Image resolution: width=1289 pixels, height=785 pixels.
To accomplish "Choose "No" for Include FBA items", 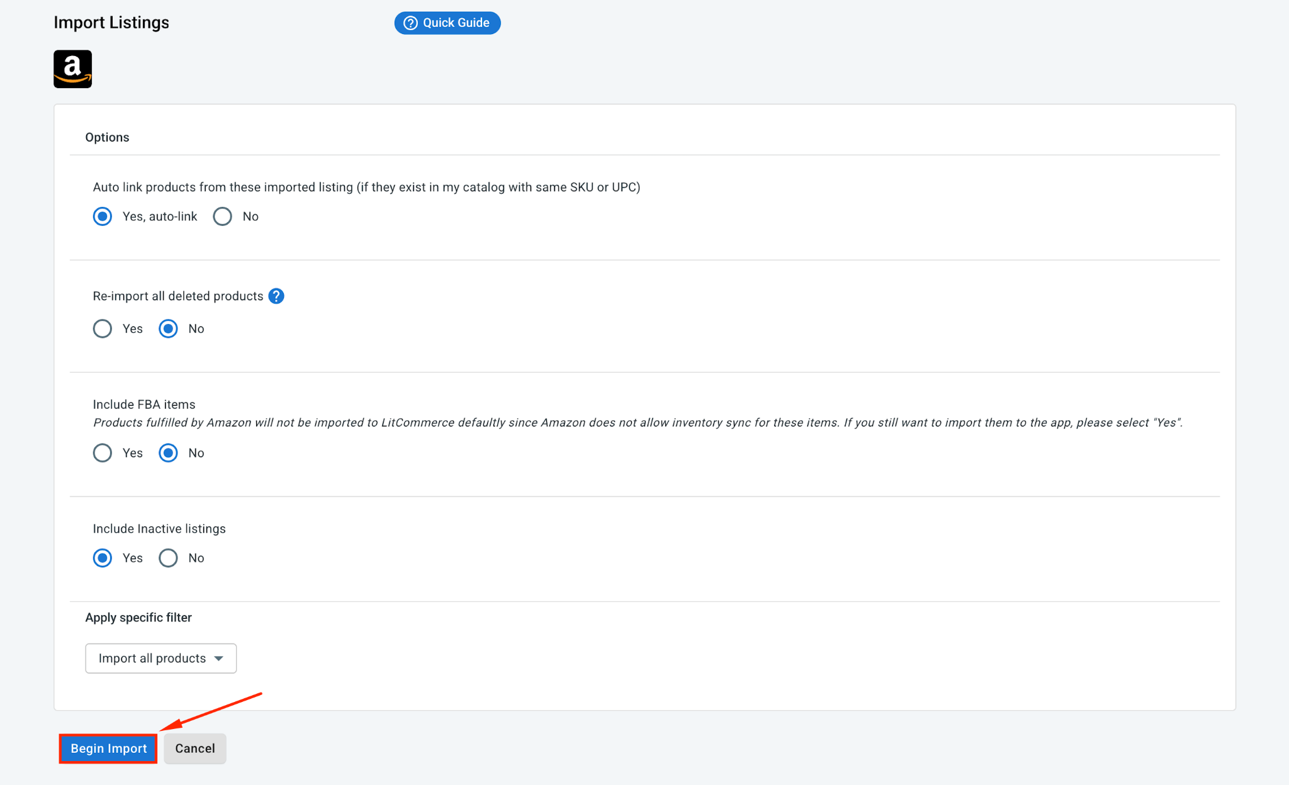I will pyautogui.click(x=168, y=453).
